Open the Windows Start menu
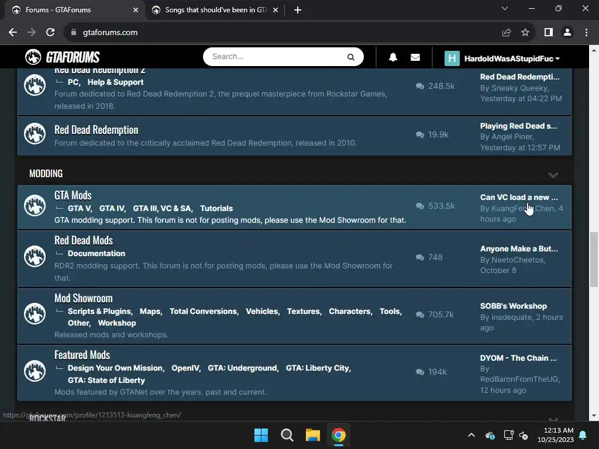Screen dimensions: 599x449 261,435
